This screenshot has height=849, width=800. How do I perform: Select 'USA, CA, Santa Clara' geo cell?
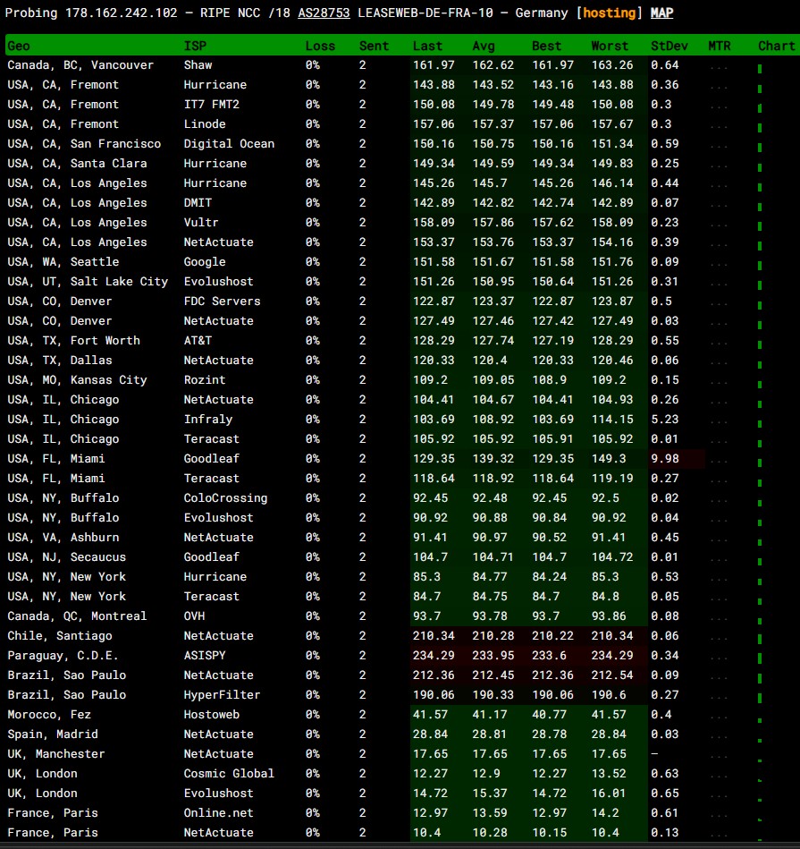77,164
